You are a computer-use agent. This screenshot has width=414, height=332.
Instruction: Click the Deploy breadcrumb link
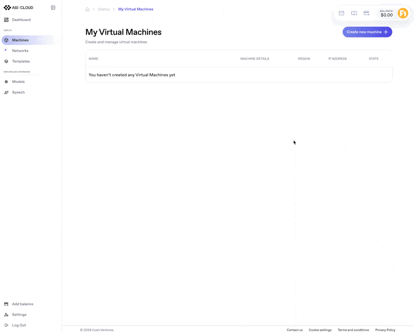click(x=104, y=9)
